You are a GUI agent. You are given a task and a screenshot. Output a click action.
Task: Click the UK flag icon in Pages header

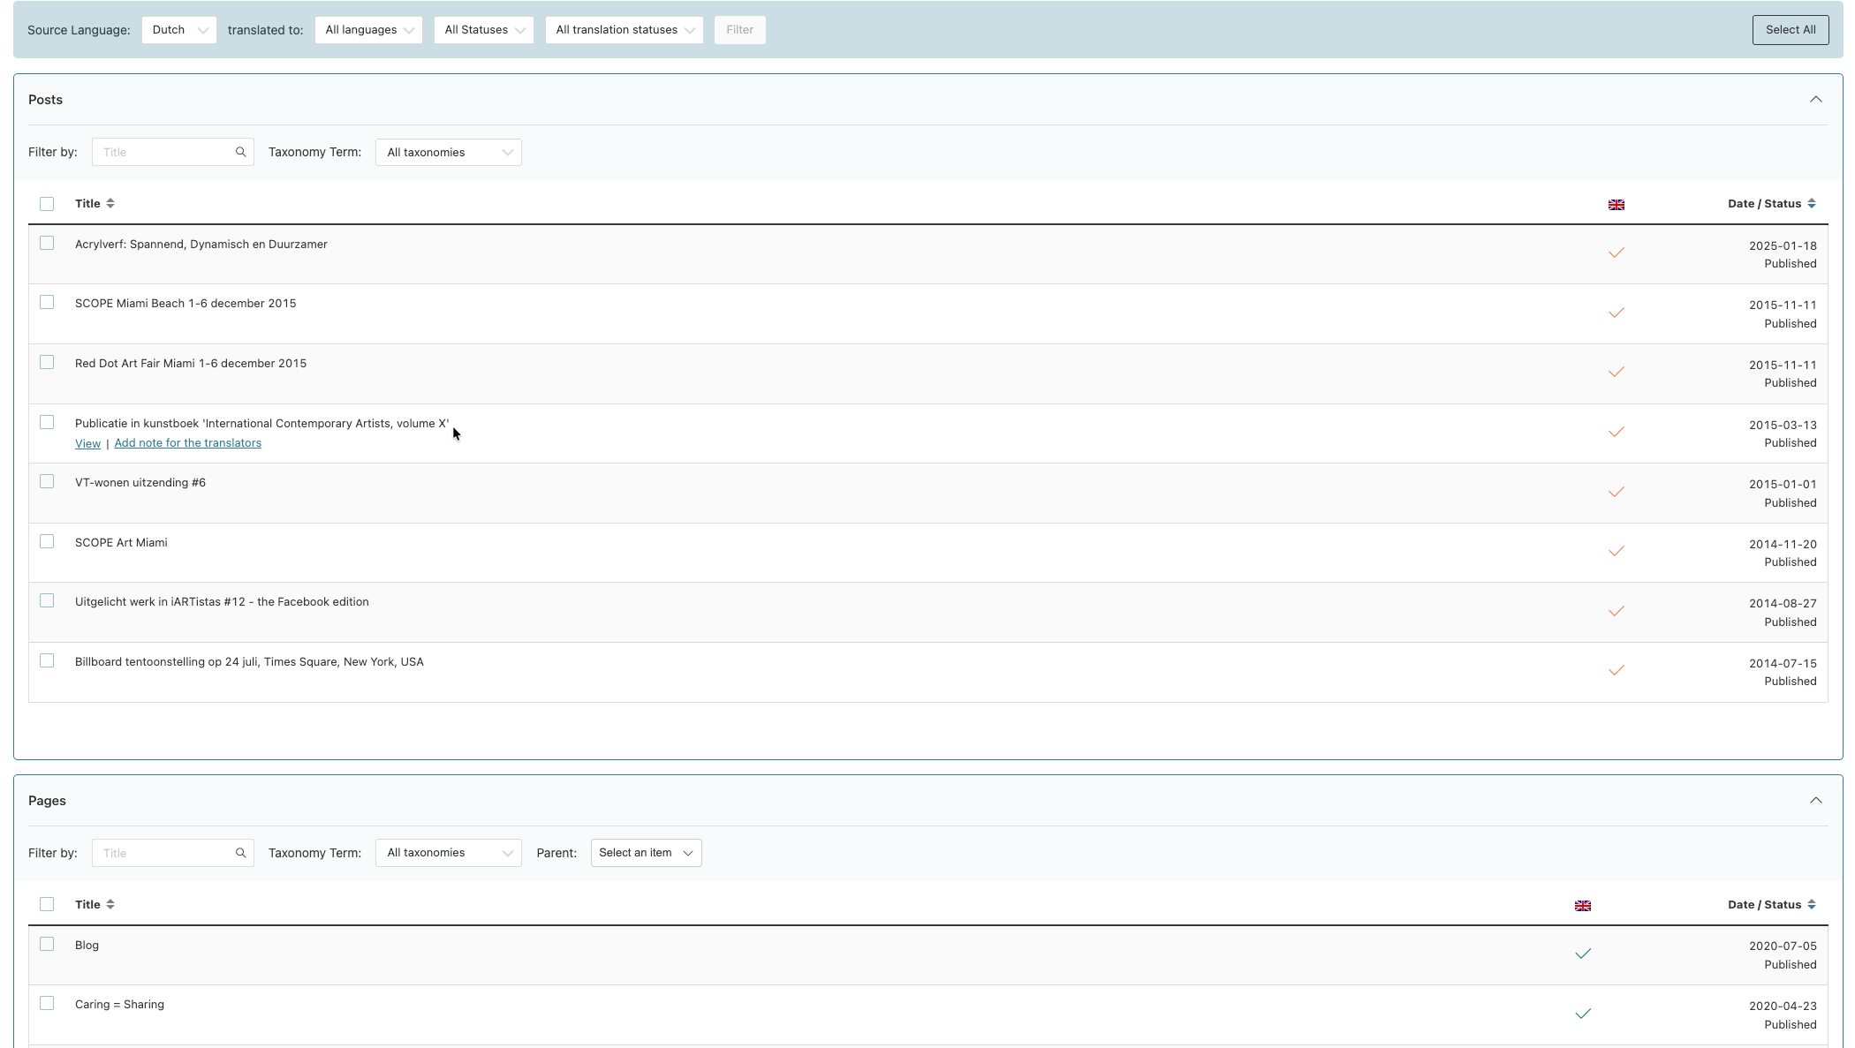1582,906
